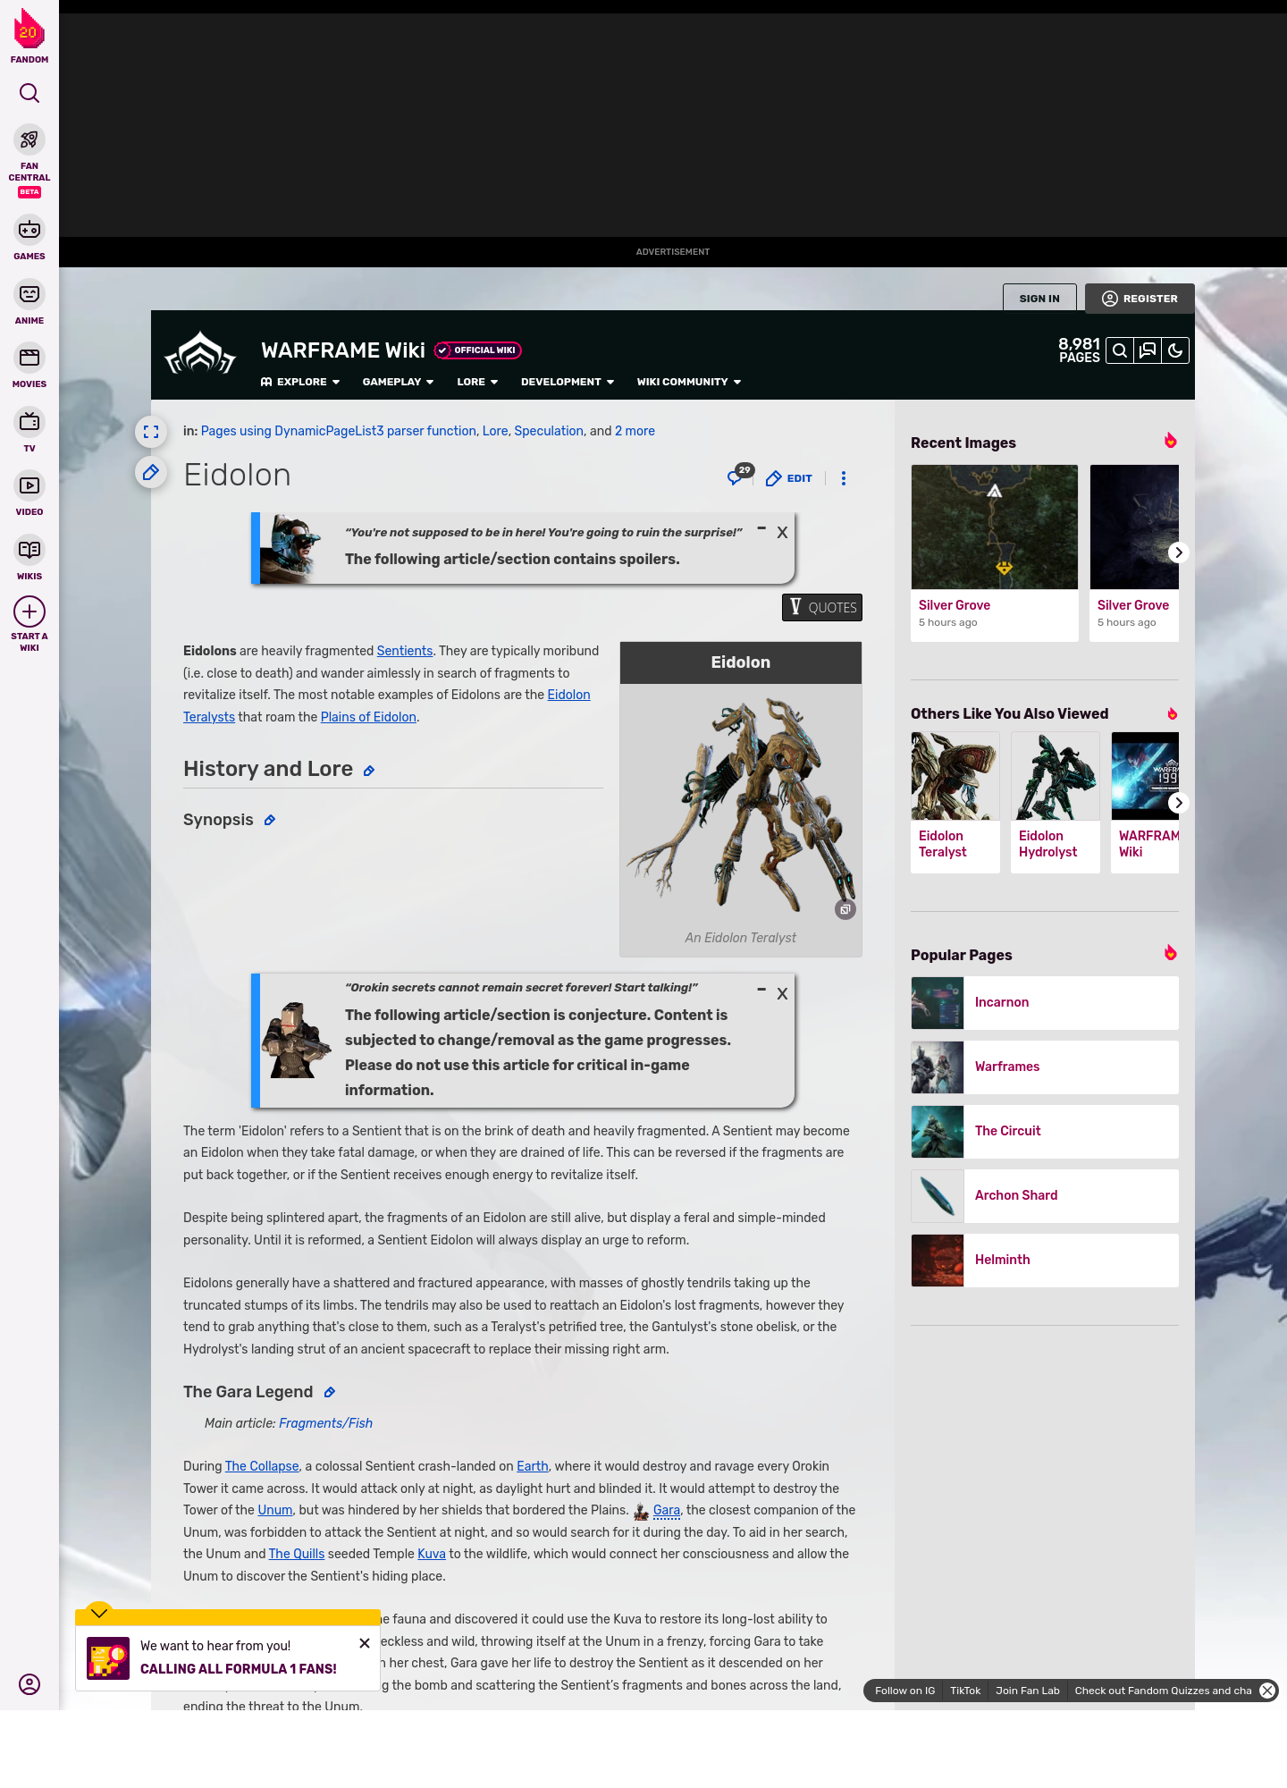Open first Silver Grove recent image
This screenshot has width=1287, height=1788.
[x=995, y=527]
